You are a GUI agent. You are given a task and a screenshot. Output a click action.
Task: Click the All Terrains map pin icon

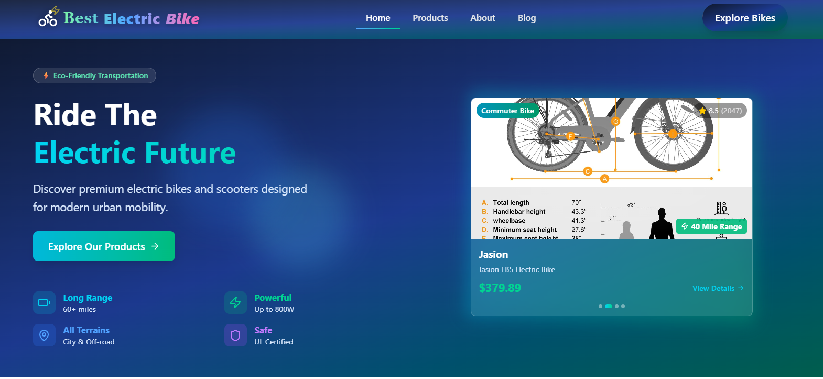pos(44,335)
